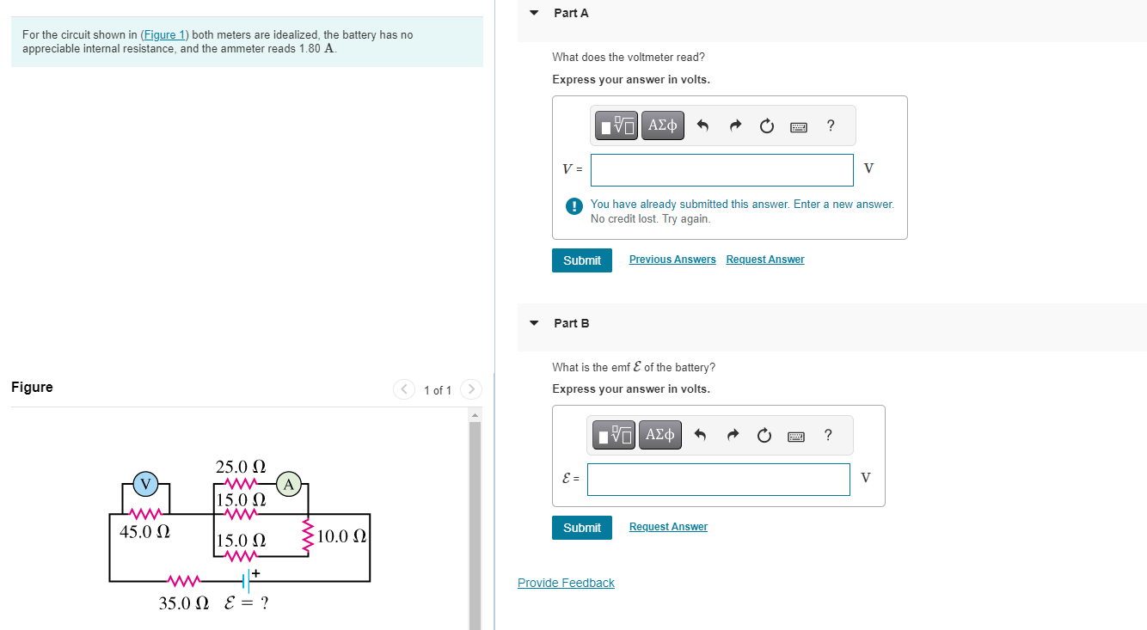Click the next figure navigation arrow
The width and height of the screenshot is (1147, 630).
[x=471, y=388]
